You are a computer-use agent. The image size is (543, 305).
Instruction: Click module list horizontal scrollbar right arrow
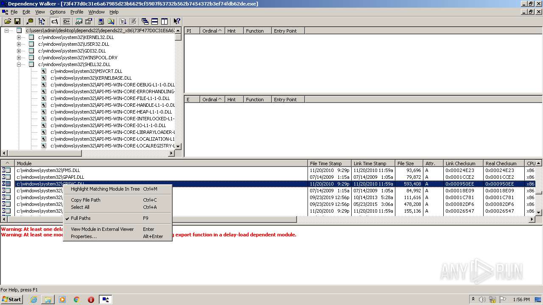(x=532, y=219)
